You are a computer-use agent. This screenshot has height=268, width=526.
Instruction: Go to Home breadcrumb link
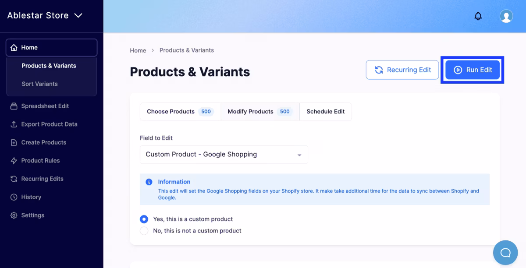(x=138, y=50)
